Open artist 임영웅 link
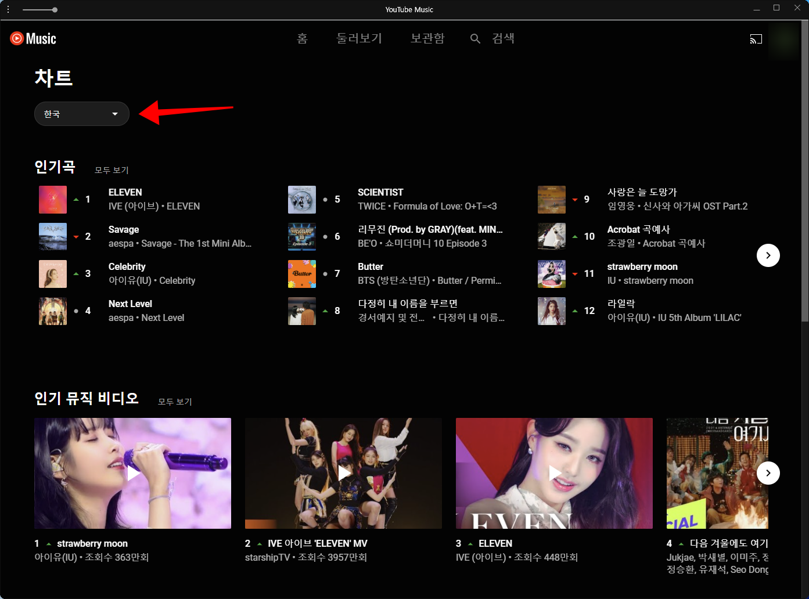The image size is (809, 599). pos(621,206)
